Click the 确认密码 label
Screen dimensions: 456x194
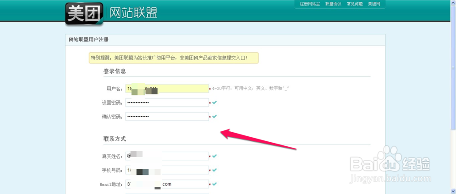(x=113, y=116)
